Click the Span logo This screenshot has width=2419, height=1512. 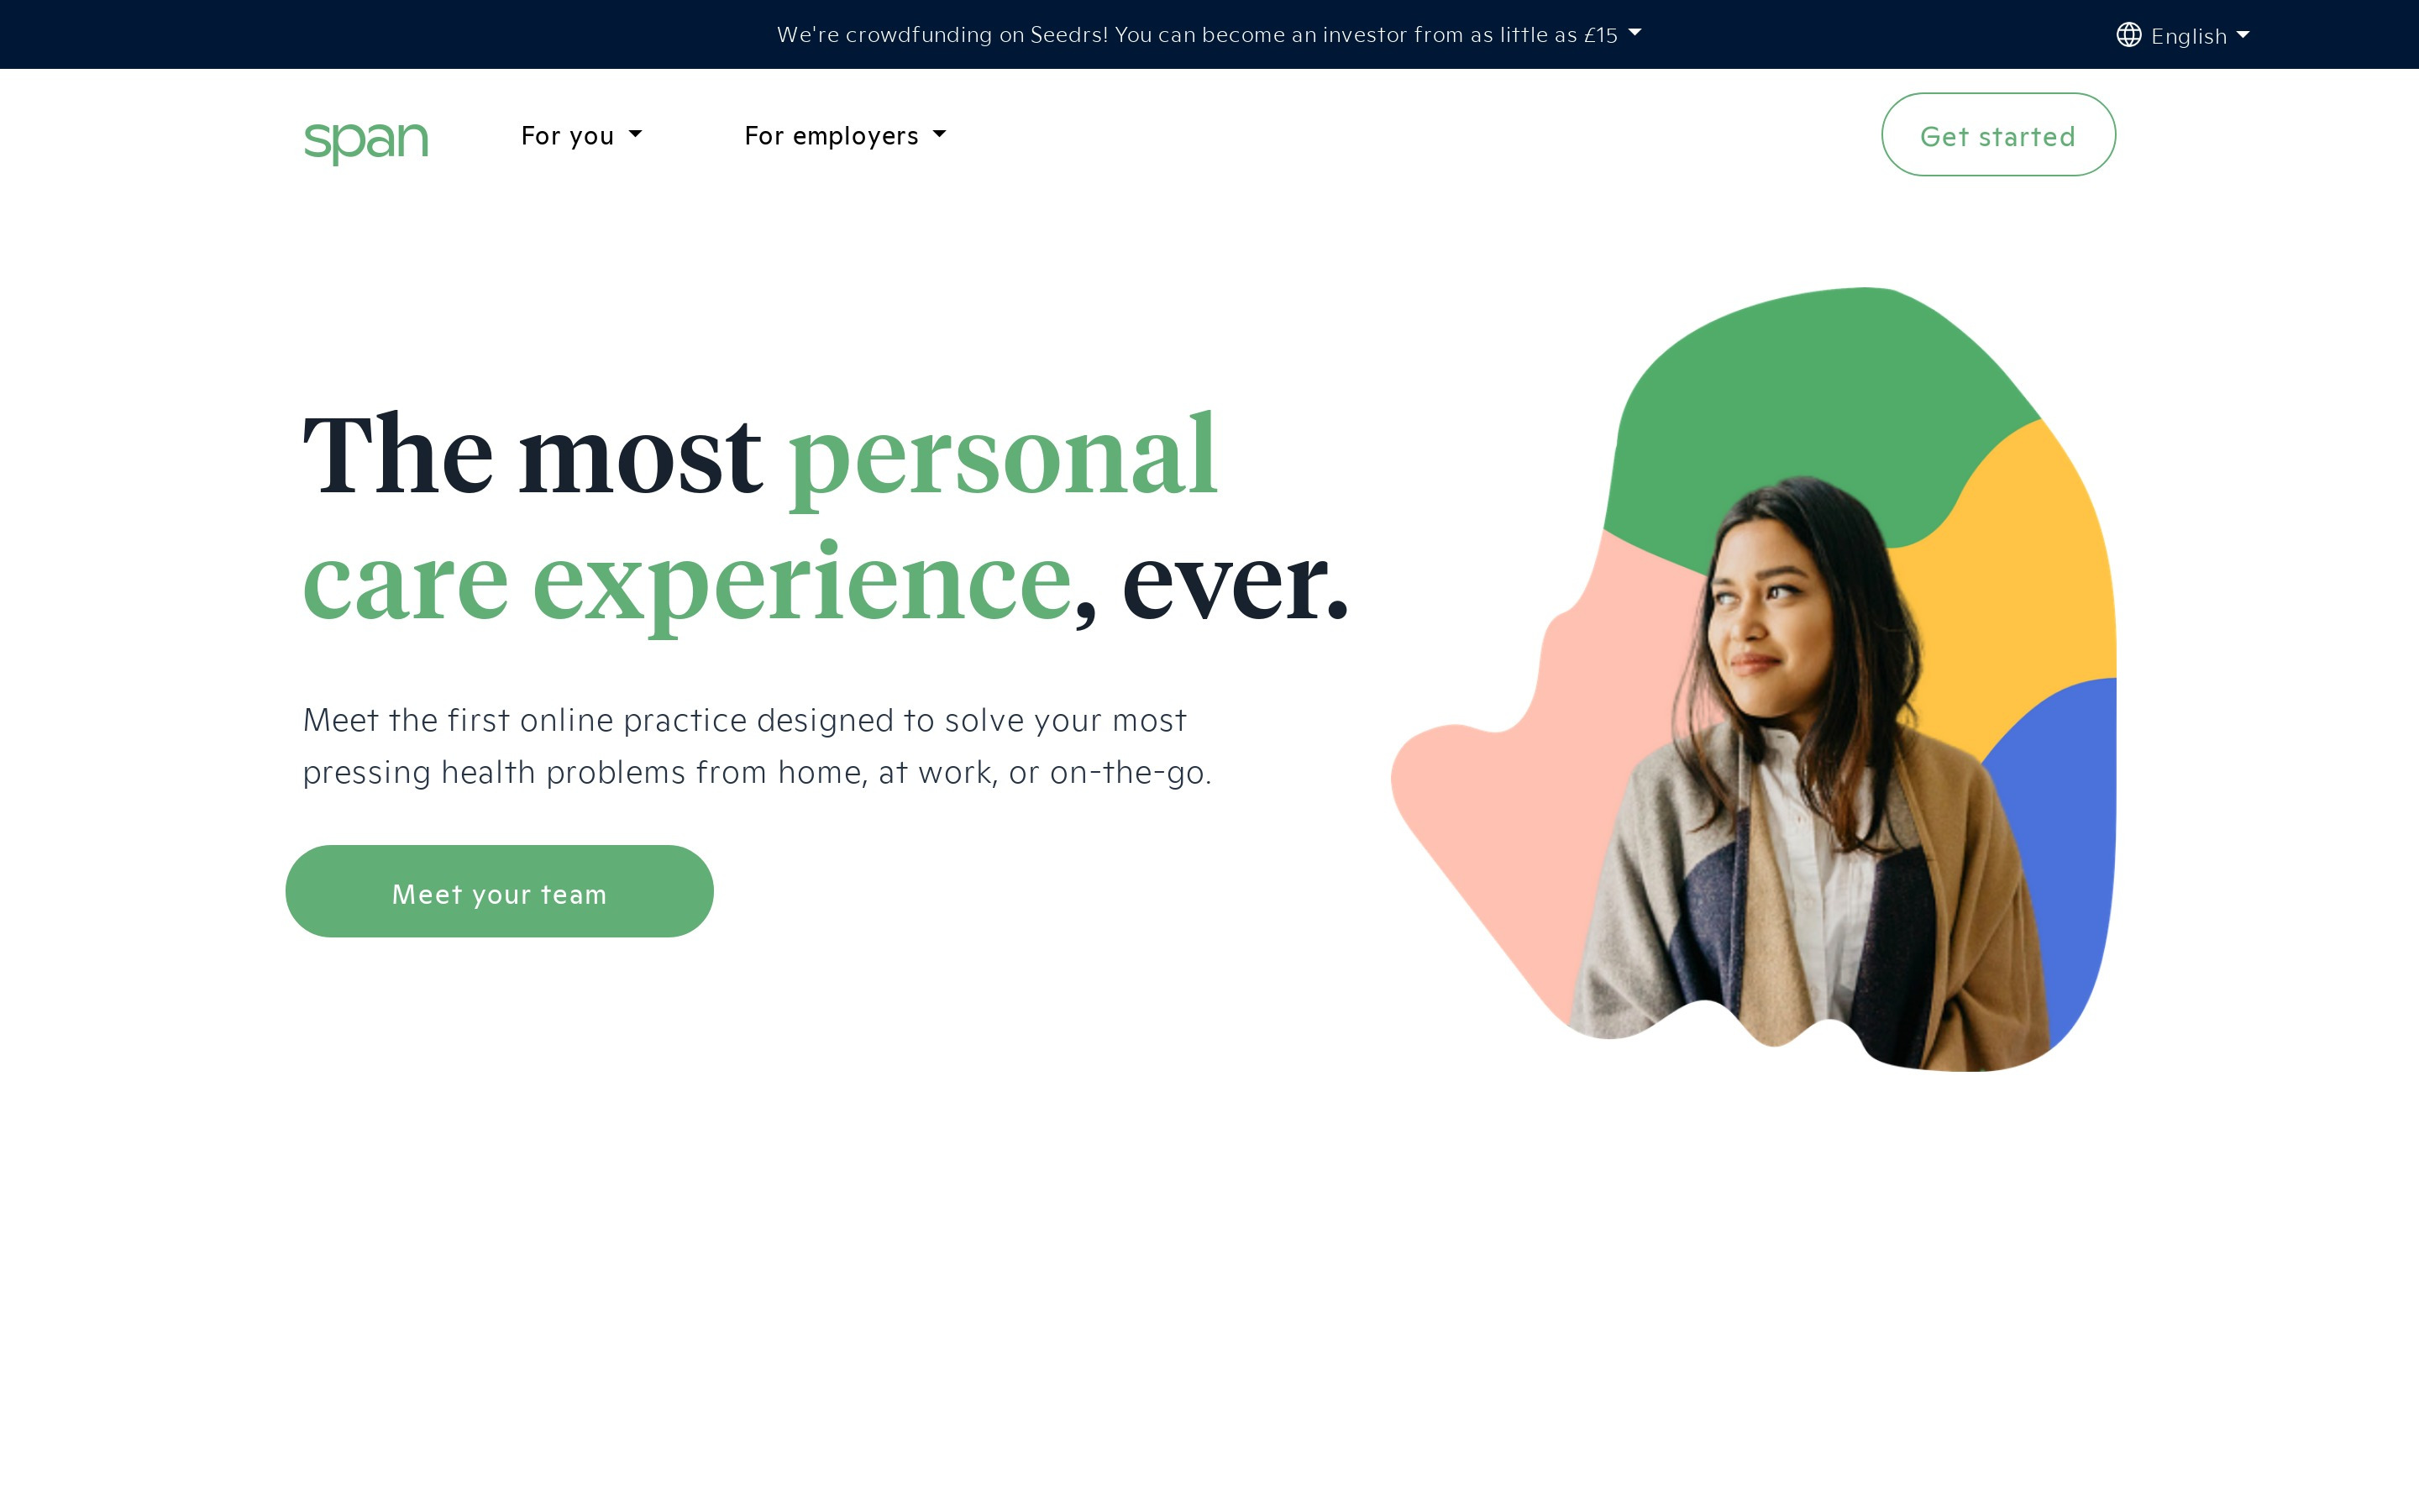tap(366, 141)
